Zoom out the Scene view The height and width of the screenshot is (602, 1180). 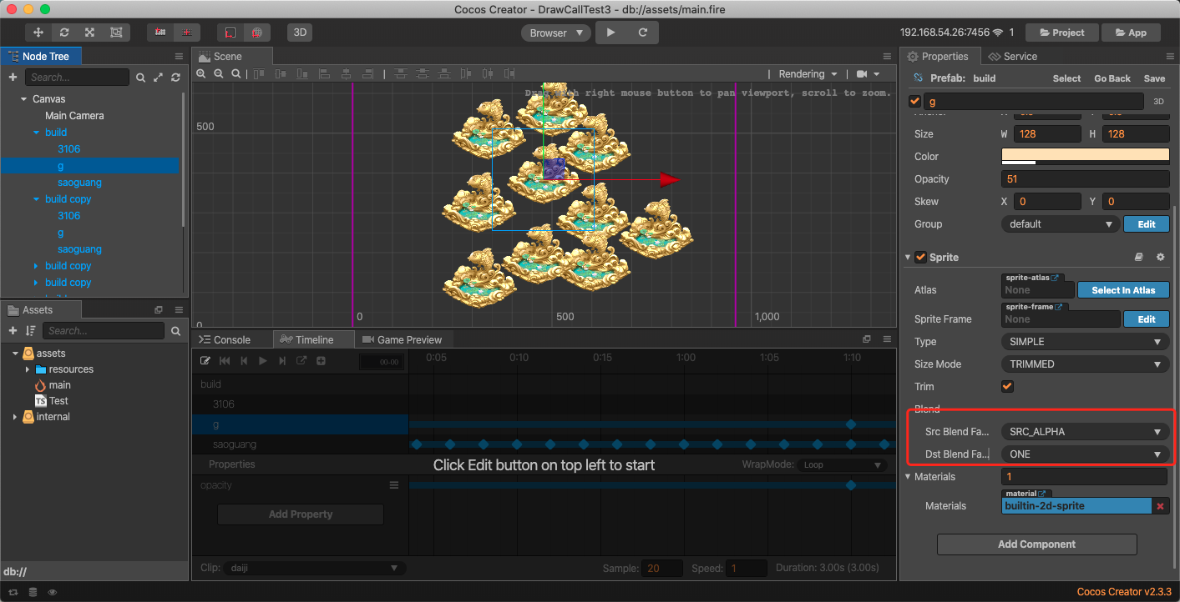219,73
